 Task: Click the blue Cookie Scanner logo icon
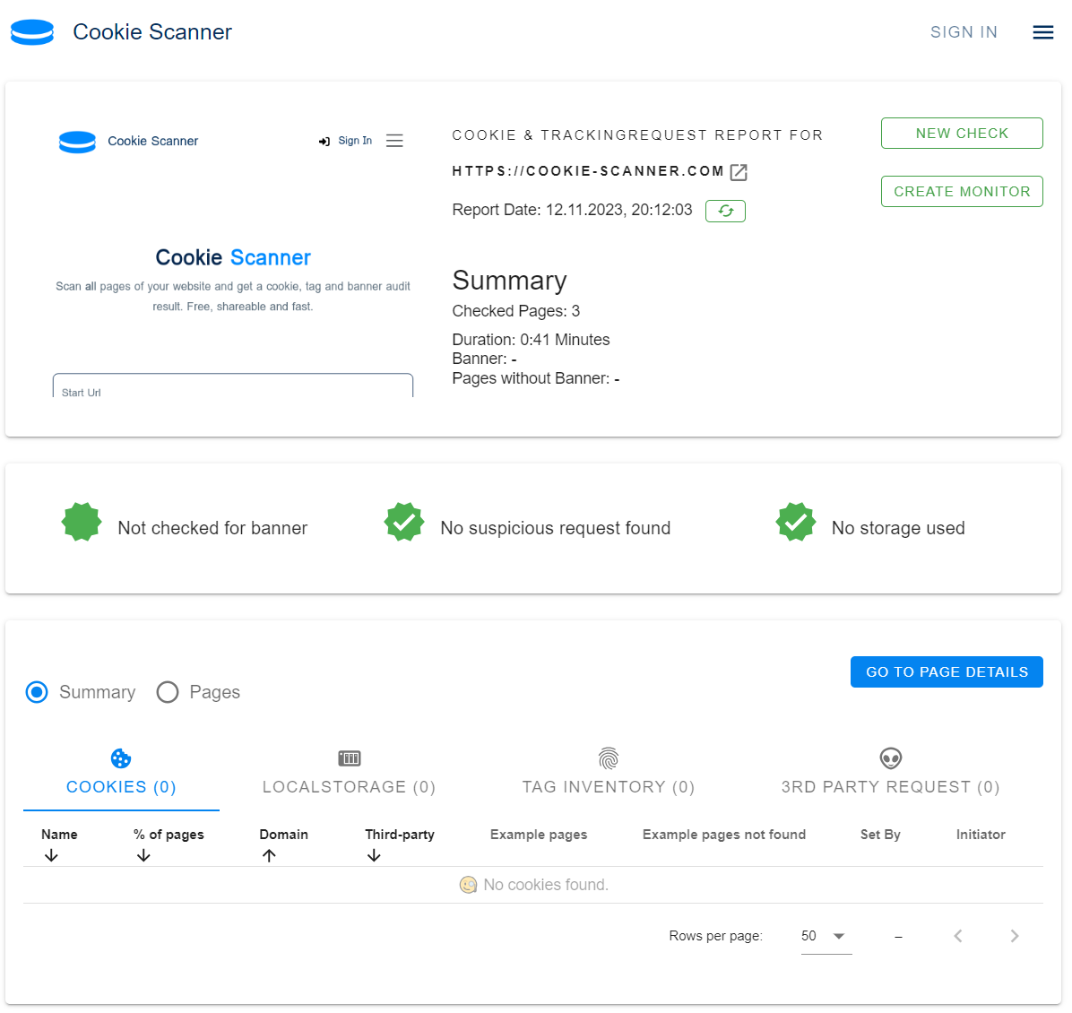pyautogui.click(x=32, y=32)
